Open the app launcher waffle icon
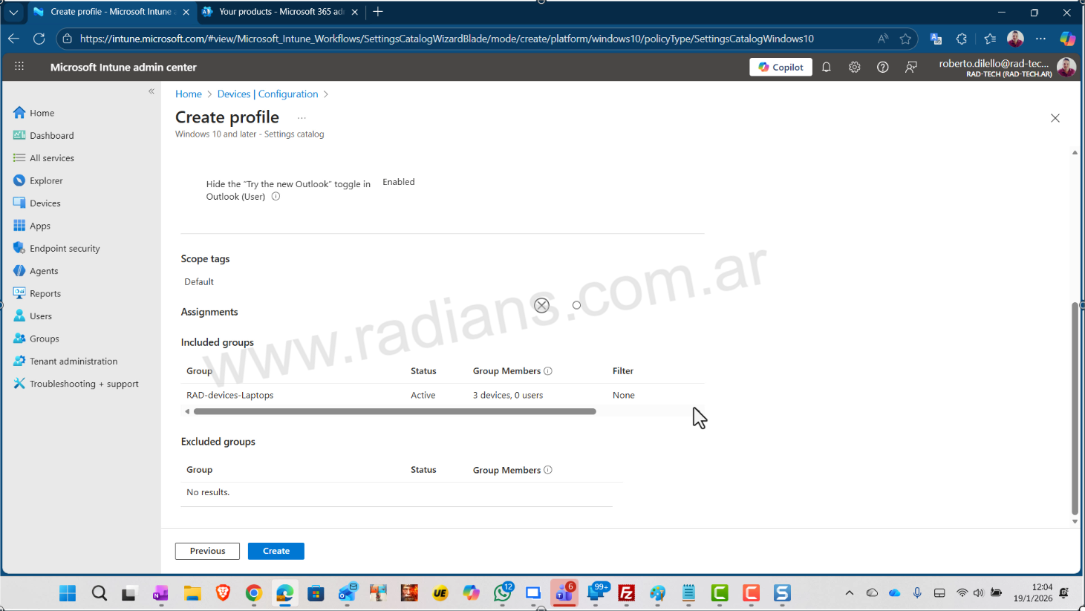Screen dimensions: 1085x611 (x=19, y=67)
